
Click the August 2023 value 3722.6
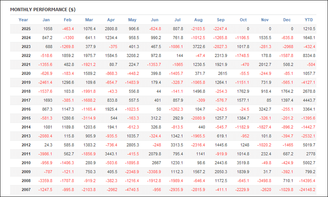[199, 47]
